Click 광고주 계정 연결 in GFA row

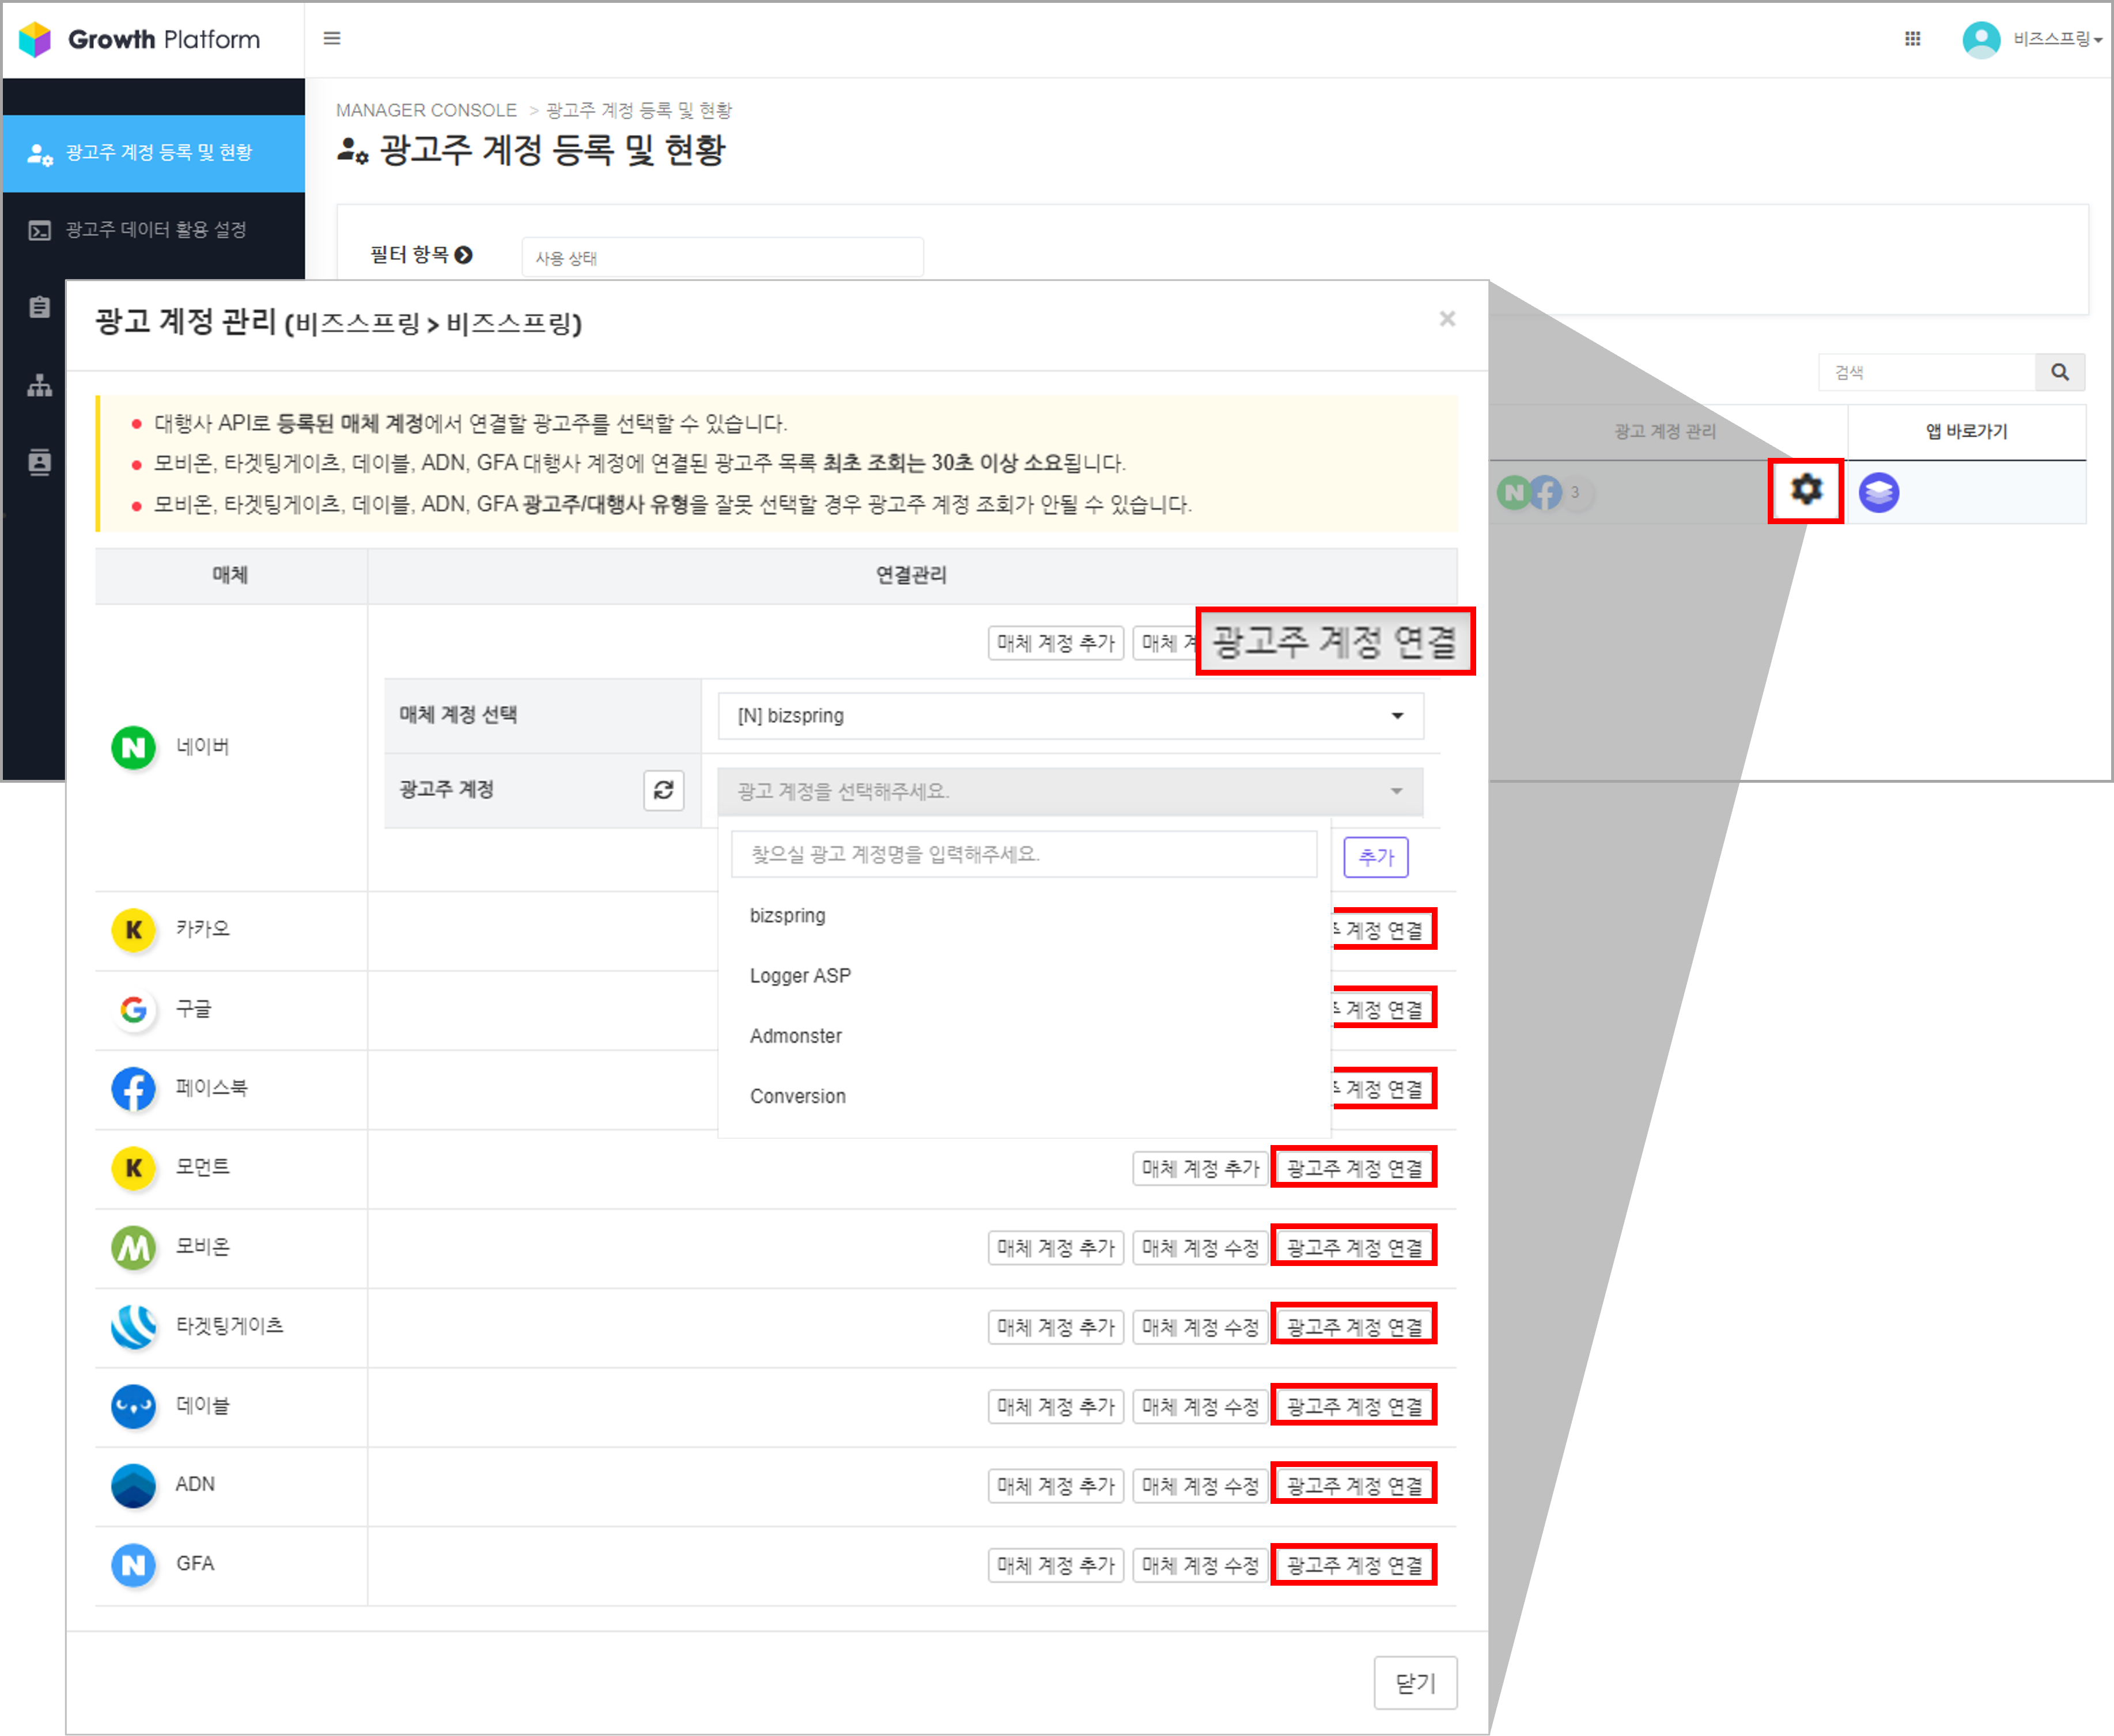click(1353, 1565)
